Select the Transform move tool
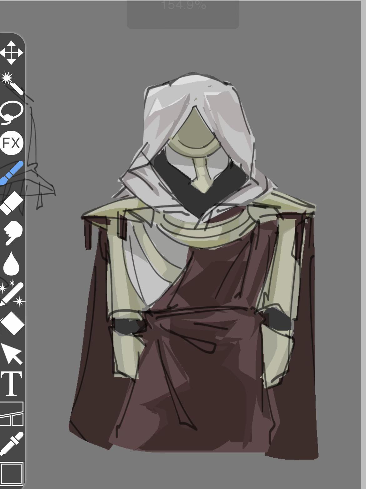The width and height of the screenshot is (366, 489). point(12,53)
